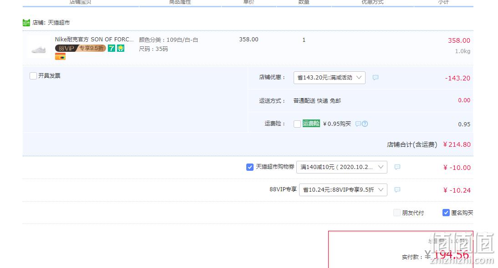This screenshot has height=268, width=498.
Task: Click the 88VIP deduction ¥-10.24
Action: (x=457, y=190)
